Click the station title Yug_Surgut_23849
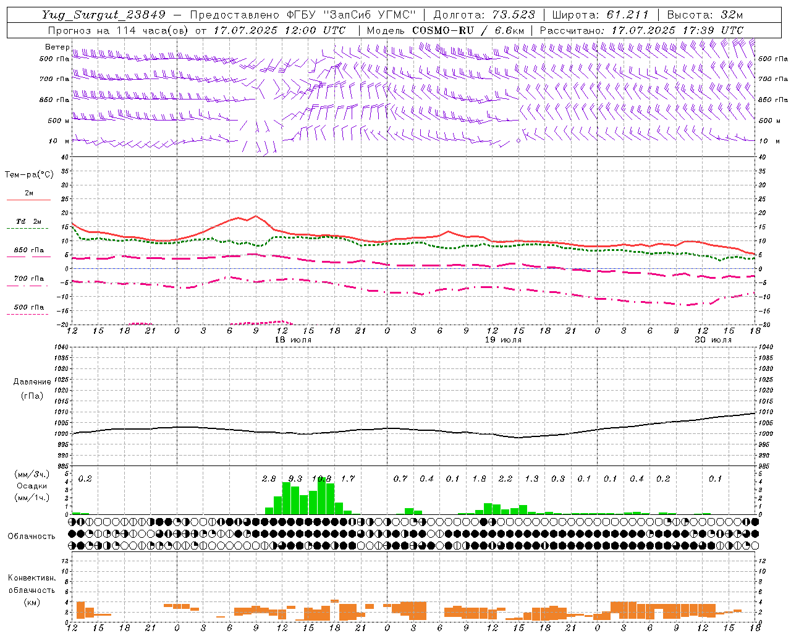Viewport: 791px width, 633px height. (104, 15)
